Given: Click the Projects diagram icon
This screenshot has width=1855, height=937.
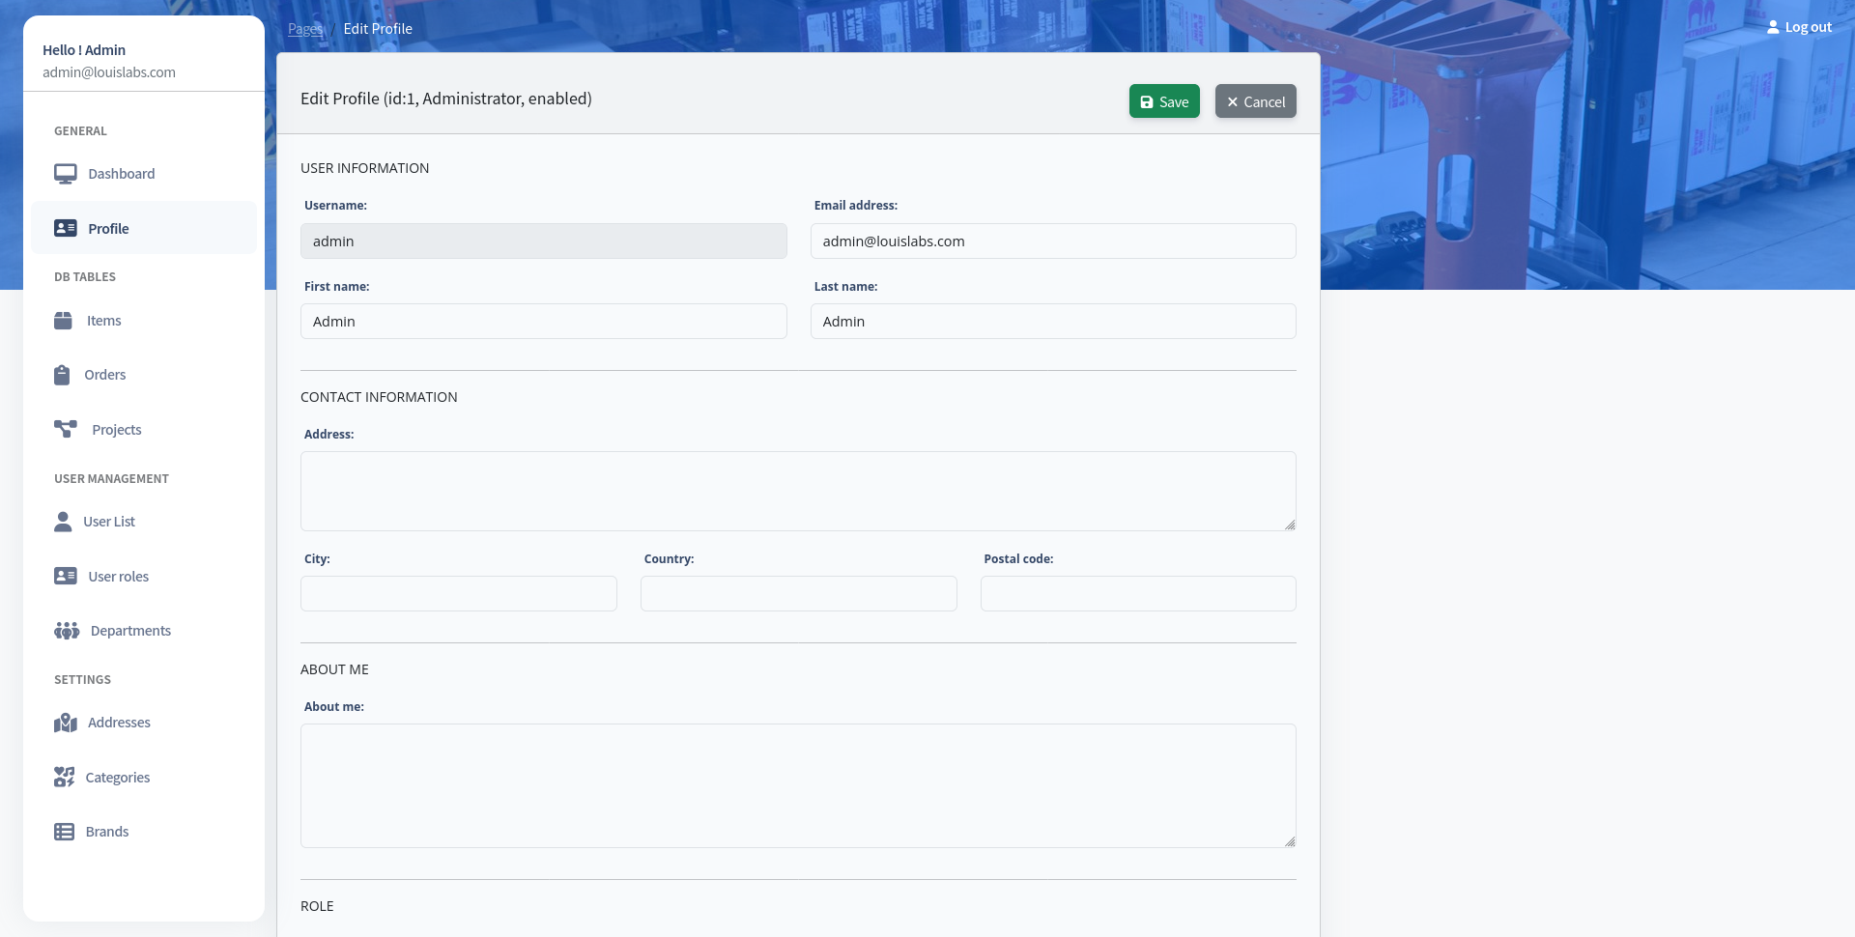Looking at the screenshot, I should [66, 429].
